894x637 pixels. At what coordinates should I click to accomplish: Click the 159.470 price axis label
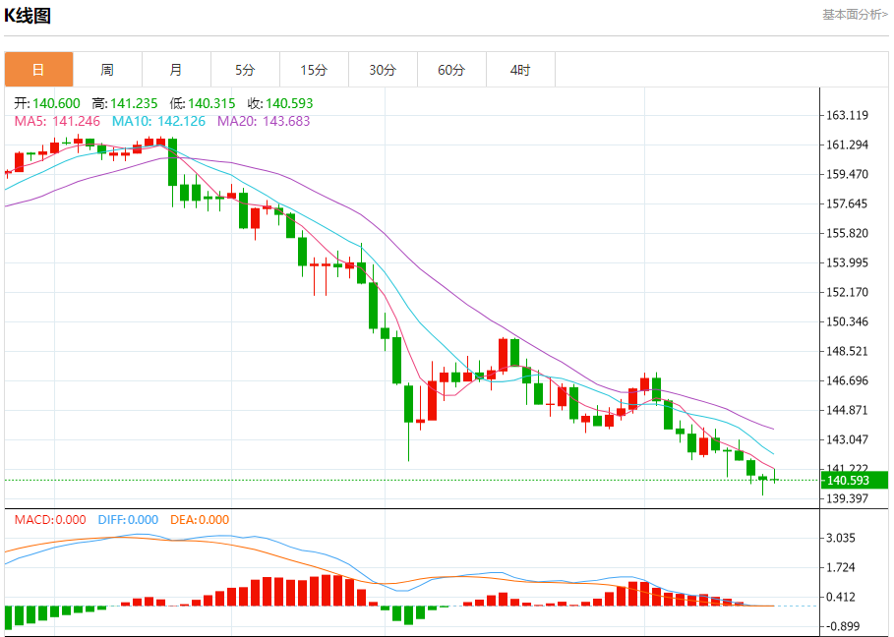[847, 174]
